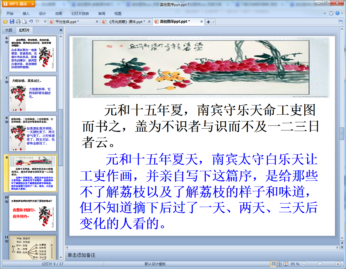Screen dimensions: 346x269
Task: Save the presentation with the floppy disk icon
Action: pyautogui.click(x=12, y=22)
